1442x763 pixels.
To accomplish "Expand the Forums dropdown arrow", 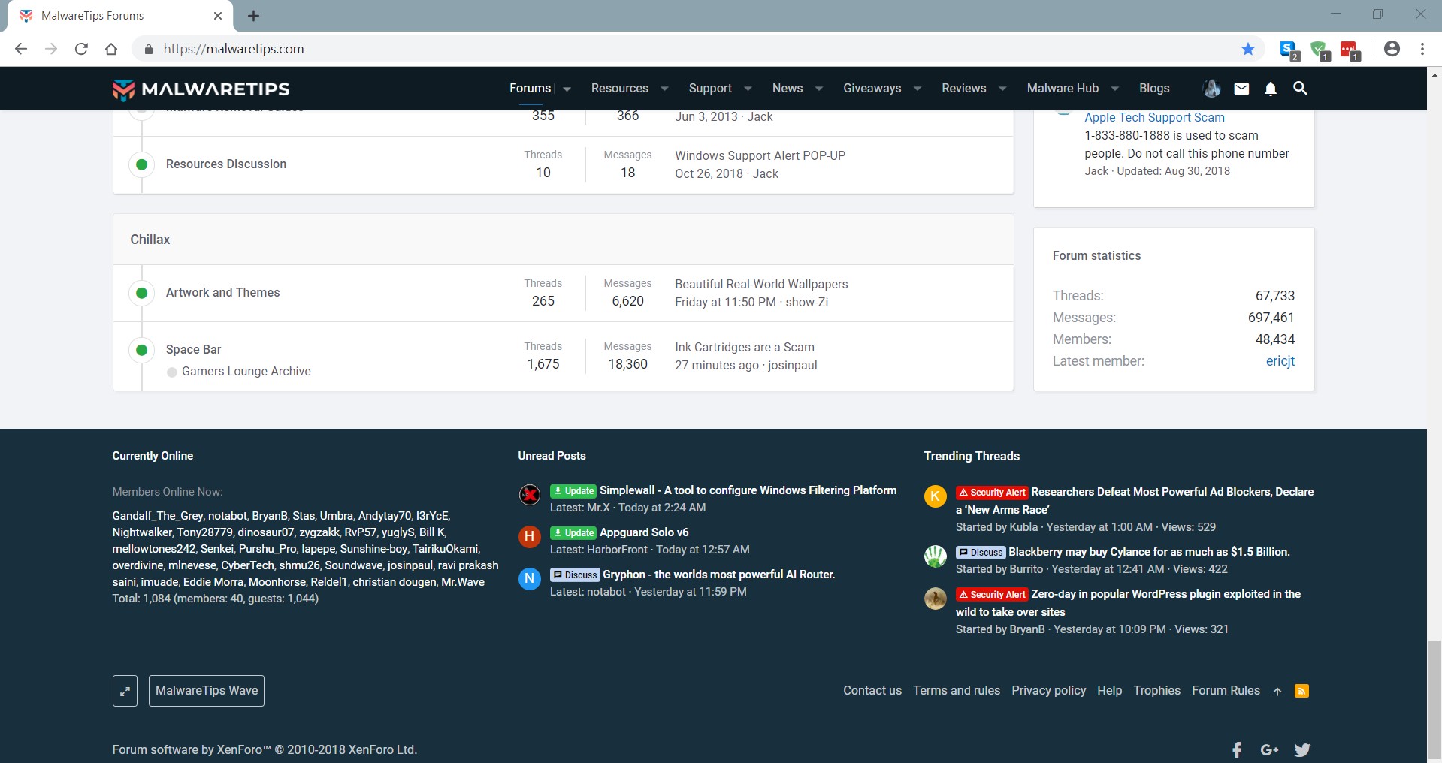I will 567,89.
